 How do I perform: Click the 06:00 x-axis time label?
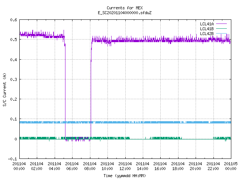point(72,169)
